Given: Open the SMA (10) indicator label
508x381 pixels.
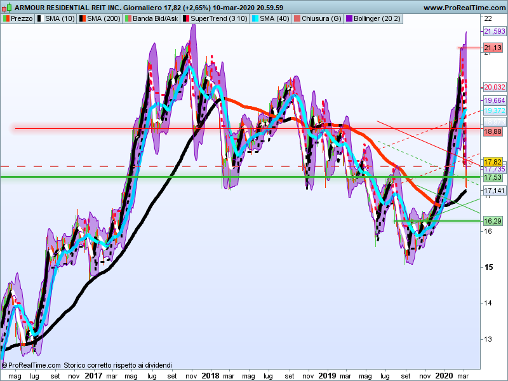Looking at the screenshot, I should (x=56, y=19).
